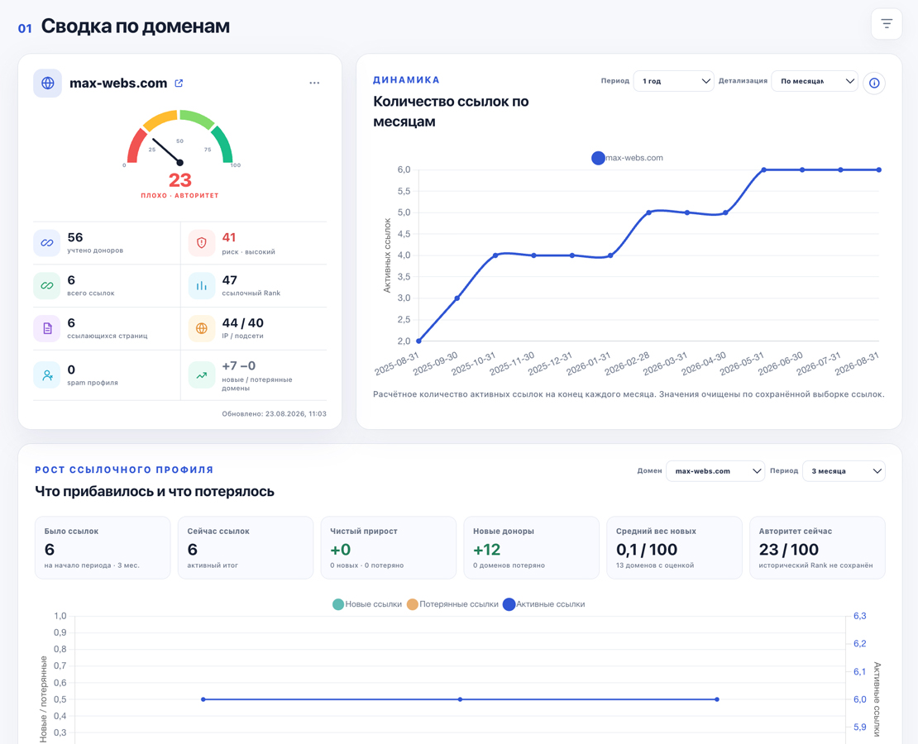This screenshot has width=918, height=744.
Task: Open Детализация dropdown showing По месяцам
Action: coord(815,81)
